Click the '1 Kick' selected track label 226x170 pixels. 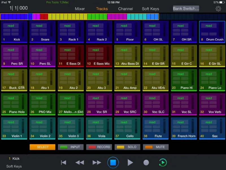[x=14, y=159]
